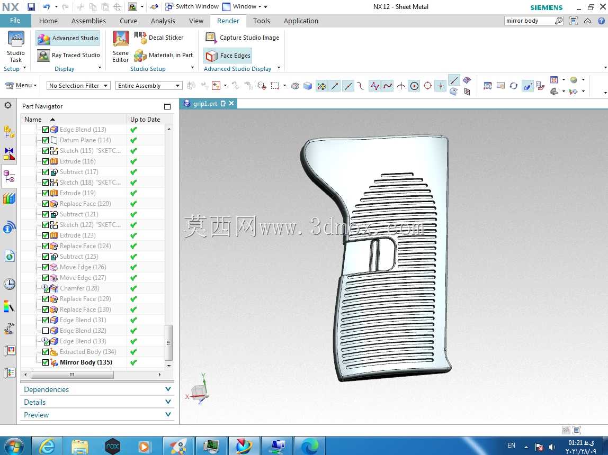
Task: Switch to the Application tab
Action: [301, 21]
